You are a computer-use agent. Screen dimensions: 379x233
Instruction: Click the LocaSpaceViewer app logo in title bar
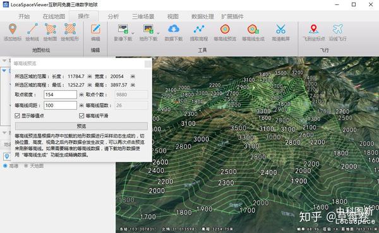click(x=6, y=4)
